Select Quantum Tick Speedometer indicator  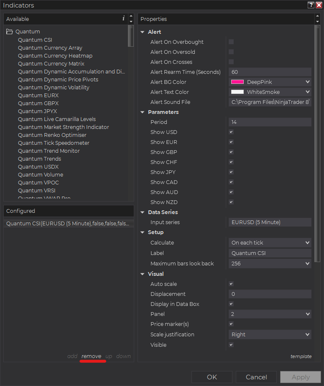tap(54, 143)
